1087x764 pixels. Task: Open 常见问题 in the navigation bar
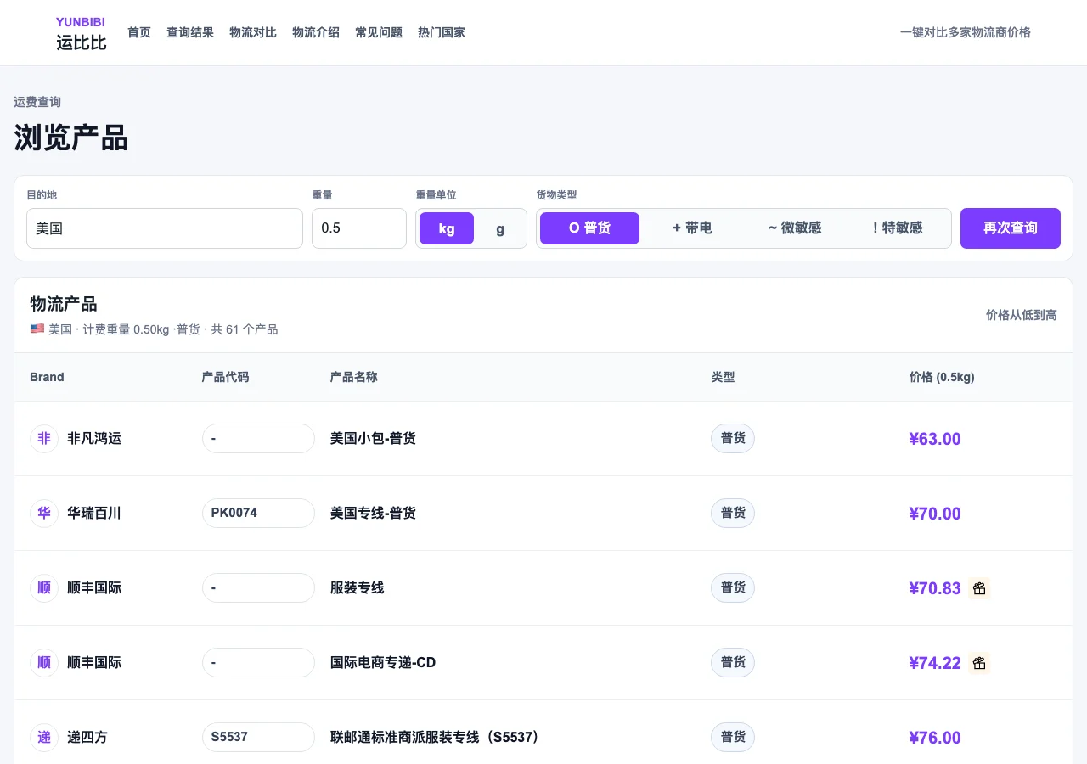(x=379, y=32)
